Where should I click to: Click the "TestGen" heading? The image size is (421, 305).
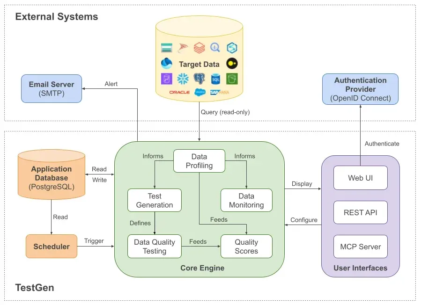pos(35,288)
